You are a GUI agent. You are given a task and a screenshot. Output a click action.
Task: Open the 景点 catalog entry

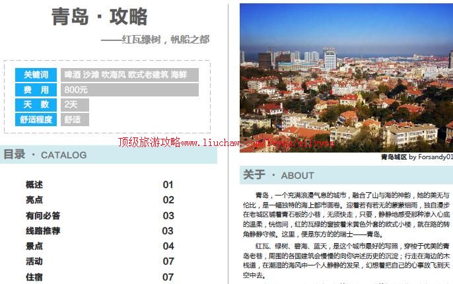pos(34,246)
